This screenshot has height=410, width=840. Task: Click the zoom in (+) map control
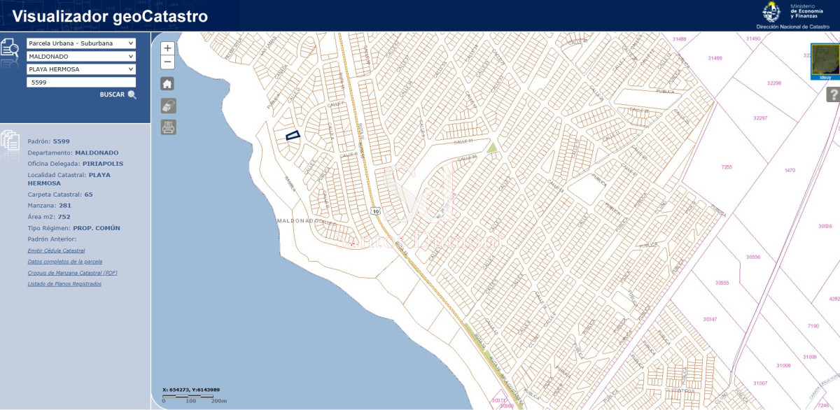pos(167,49)
